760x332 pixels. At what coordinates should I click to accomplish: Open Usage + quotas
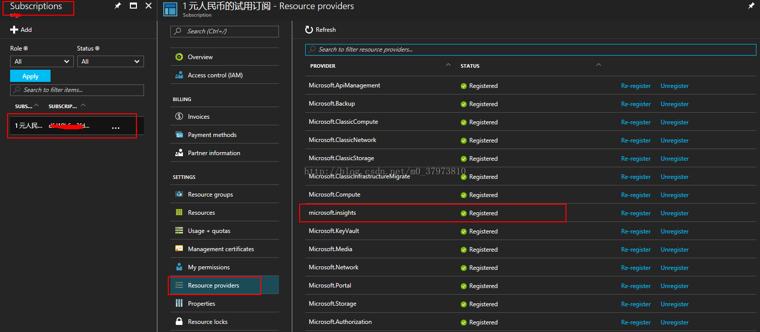224,231
